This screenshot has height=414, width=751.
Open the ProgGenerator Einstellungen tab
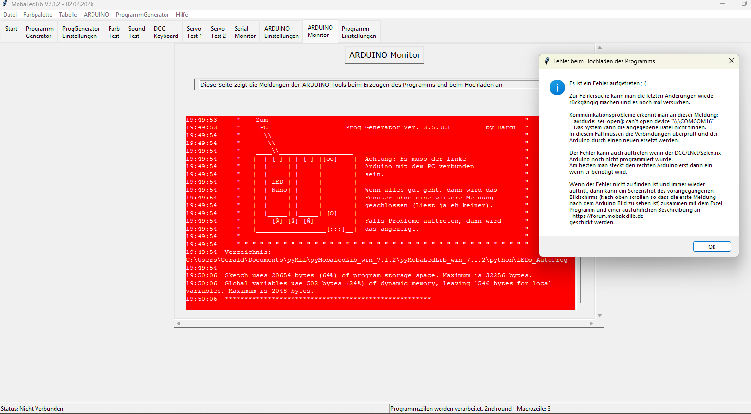click(x=80, y=32)
